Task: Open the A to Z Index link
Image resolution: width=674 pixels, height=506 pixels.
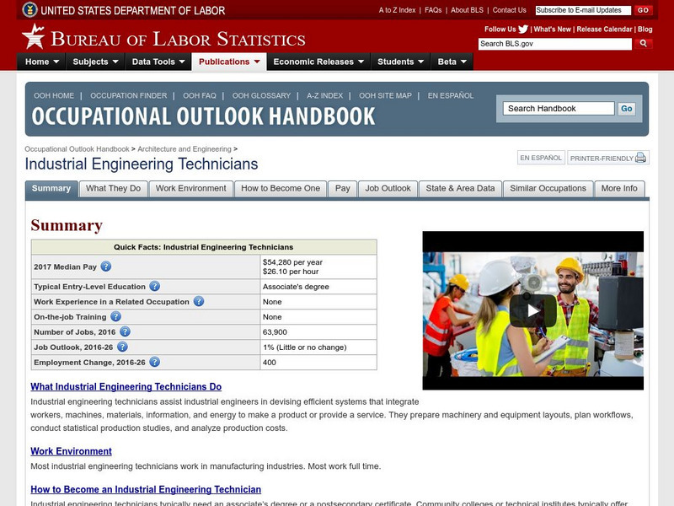Action: [x=397, y=10]
